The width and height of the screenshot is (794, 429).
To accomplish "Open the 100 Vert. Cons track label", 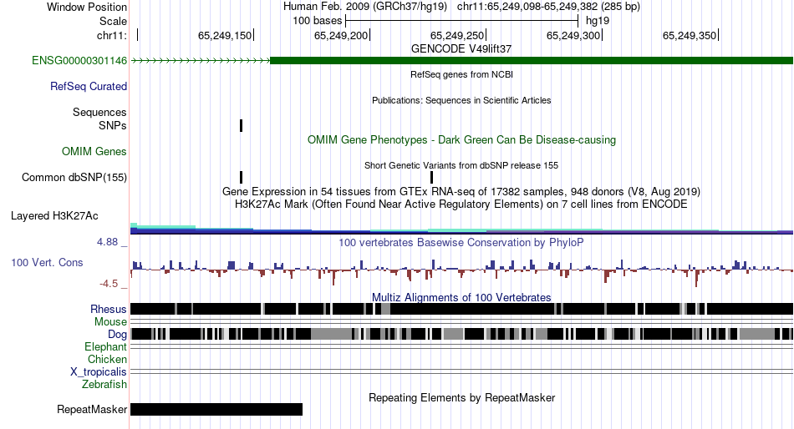I will (x=47, y=263).
